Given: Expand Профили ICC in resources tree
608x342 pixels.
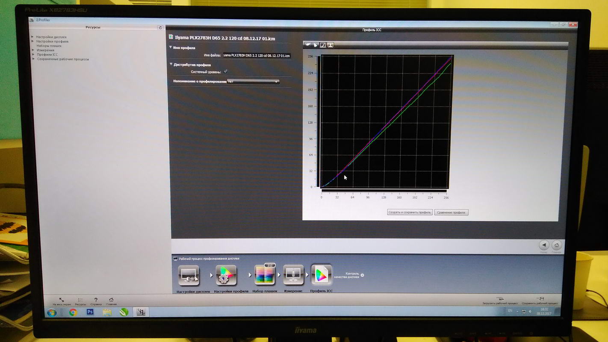Looking at the screenshot, I should point(32,55).
